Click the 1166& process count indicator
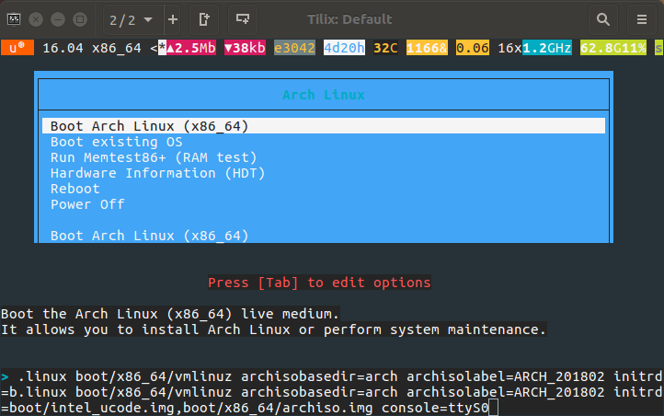This screenshot has height=416, width=664. [x=427, y=48]
